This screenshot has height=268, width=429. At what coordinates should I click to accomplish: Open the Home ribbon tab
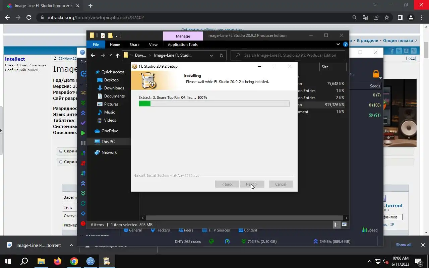[x=115, y=45]
